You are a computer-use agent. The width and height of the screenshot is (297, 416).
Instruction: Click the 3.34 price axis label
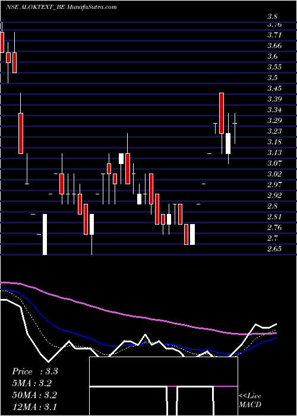point(274,109)
